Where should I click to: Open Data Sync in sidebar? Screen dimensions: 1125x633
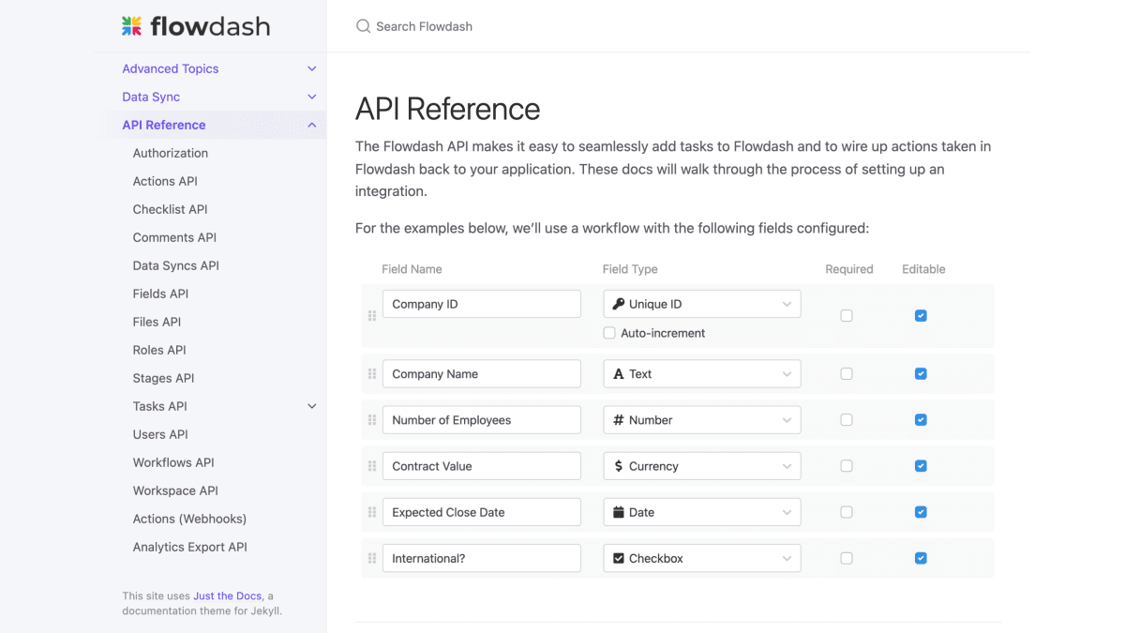click(x=151, y=97)
